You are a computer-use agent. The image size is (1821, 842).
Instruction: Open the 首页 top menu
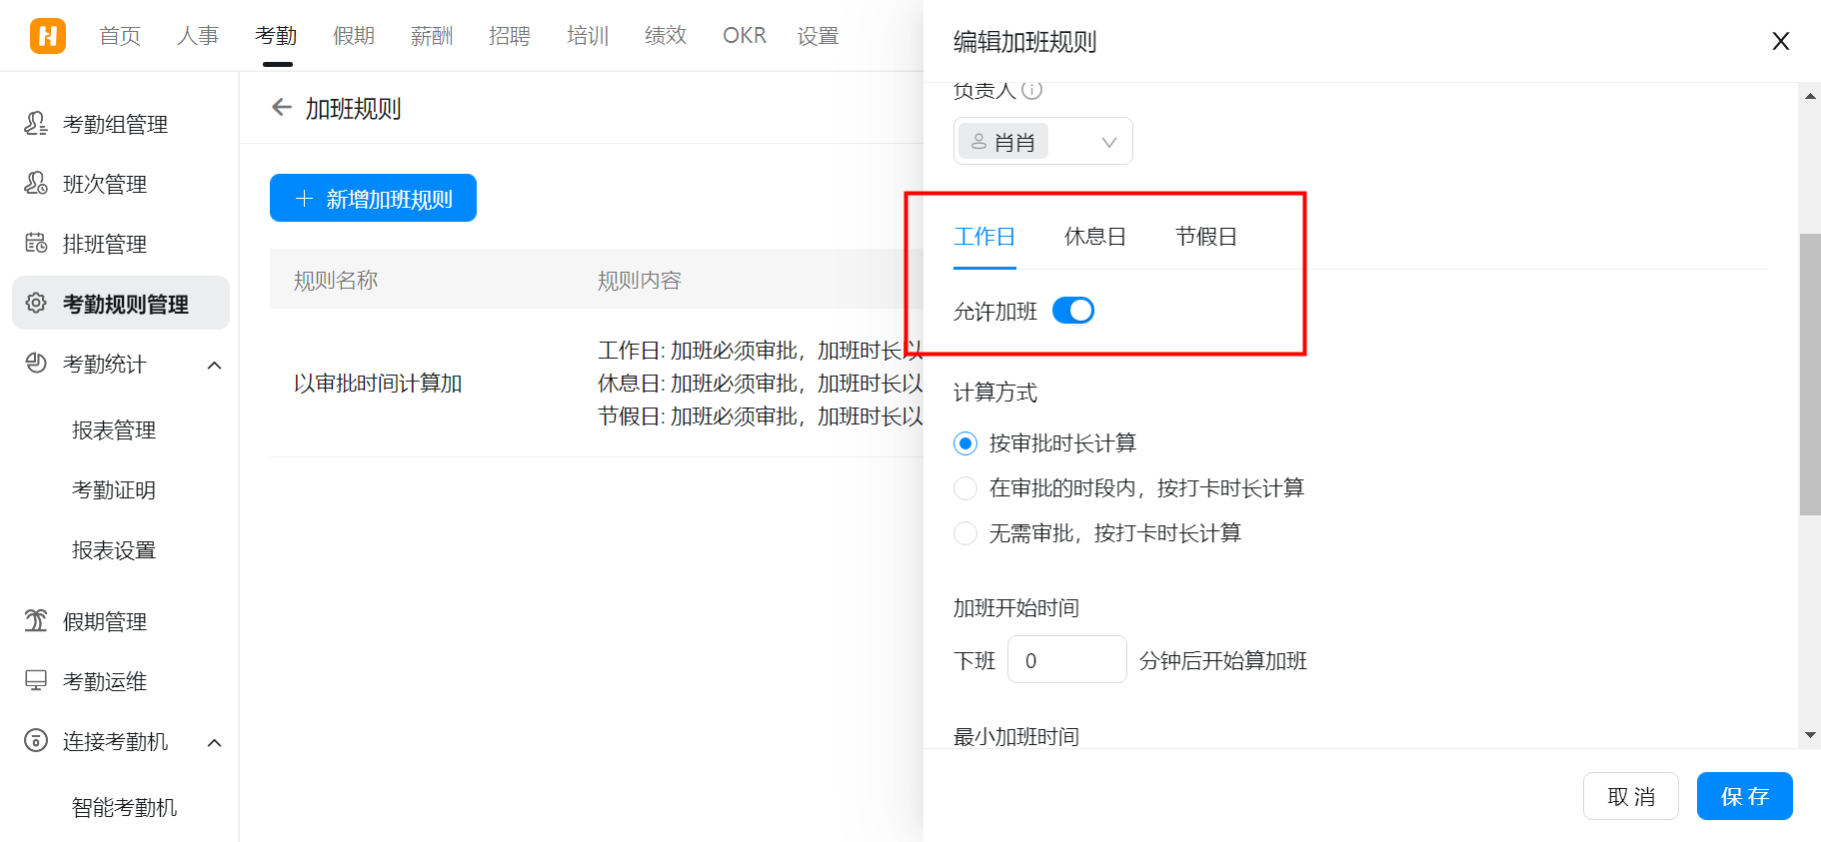pyautogui.click(x=120, y=36)
